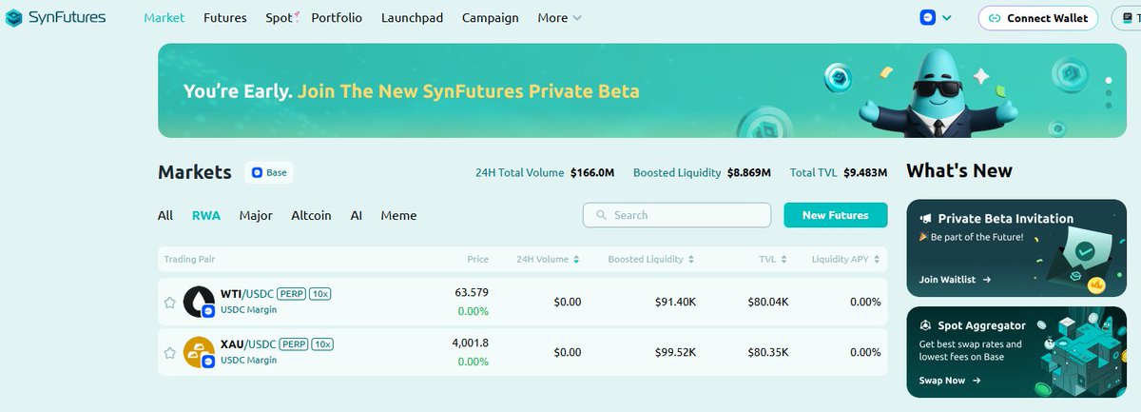This screenshot has width=1141, height=412.
Task: Click the Total TVL $9.483M stat
Action: click(x=839, y=173)
